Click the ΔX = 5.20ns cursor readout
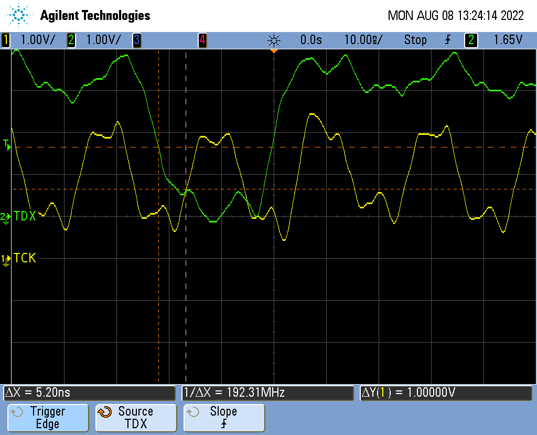Screen dimensions: 537x435 89,392
